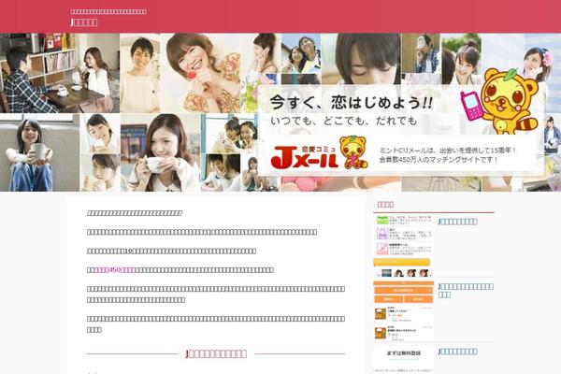Click the small mascot beside the Jメール logo
The width and height of the screenshot is (561, 374).
pyautogui.click(x=353, y=152)
